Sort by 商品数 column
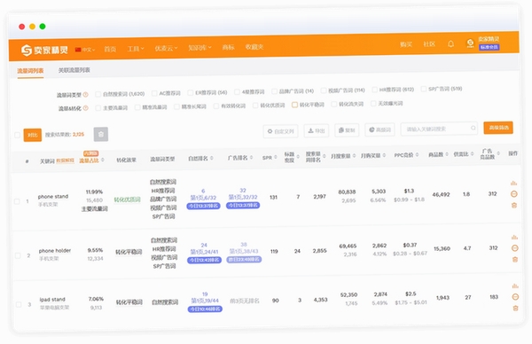The width and height of the screenshot is (532, 344). coord(447,154)
